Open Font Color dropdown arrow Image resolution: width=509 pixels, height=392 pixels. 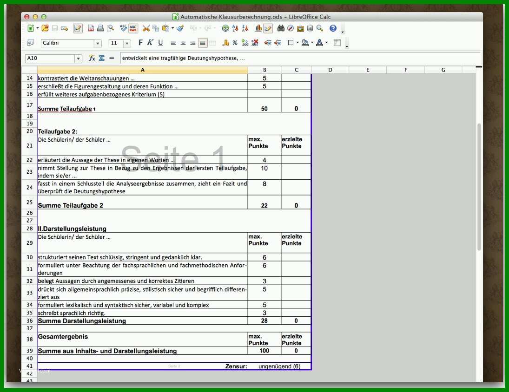tap(327, 43)
